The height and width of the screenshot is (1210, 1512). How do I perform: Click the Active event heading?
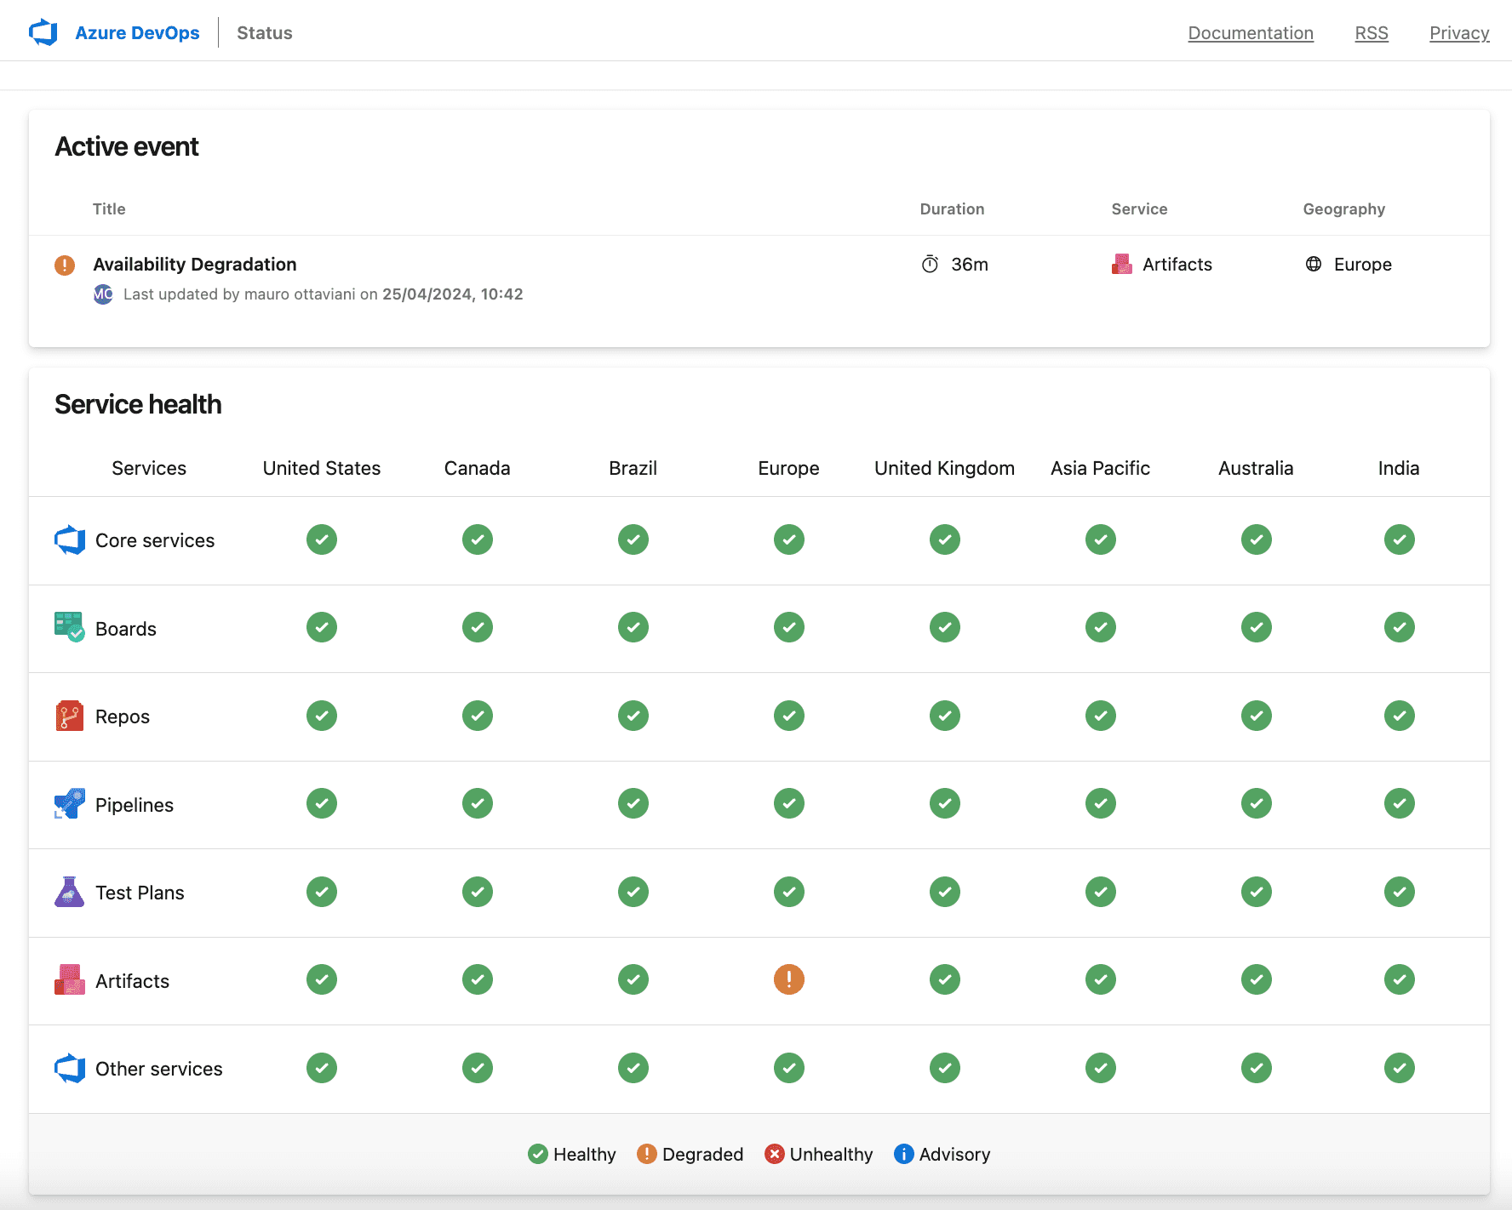click(127, 146)
